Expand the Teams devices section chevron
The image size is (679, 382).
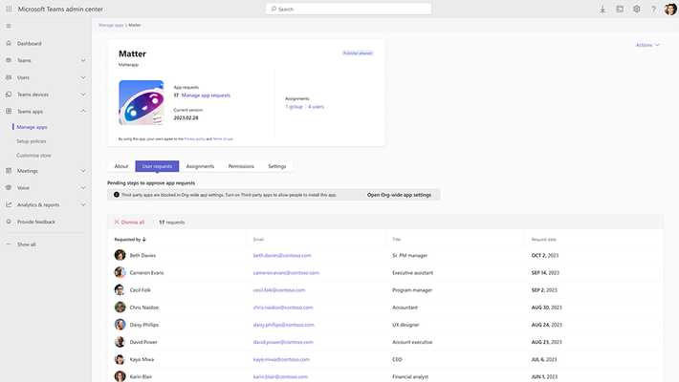pyautogui.click(x=83, y=95)
